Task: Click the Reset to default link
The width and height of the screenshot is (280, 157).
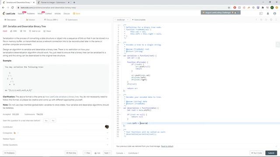Action: point(167,147)
